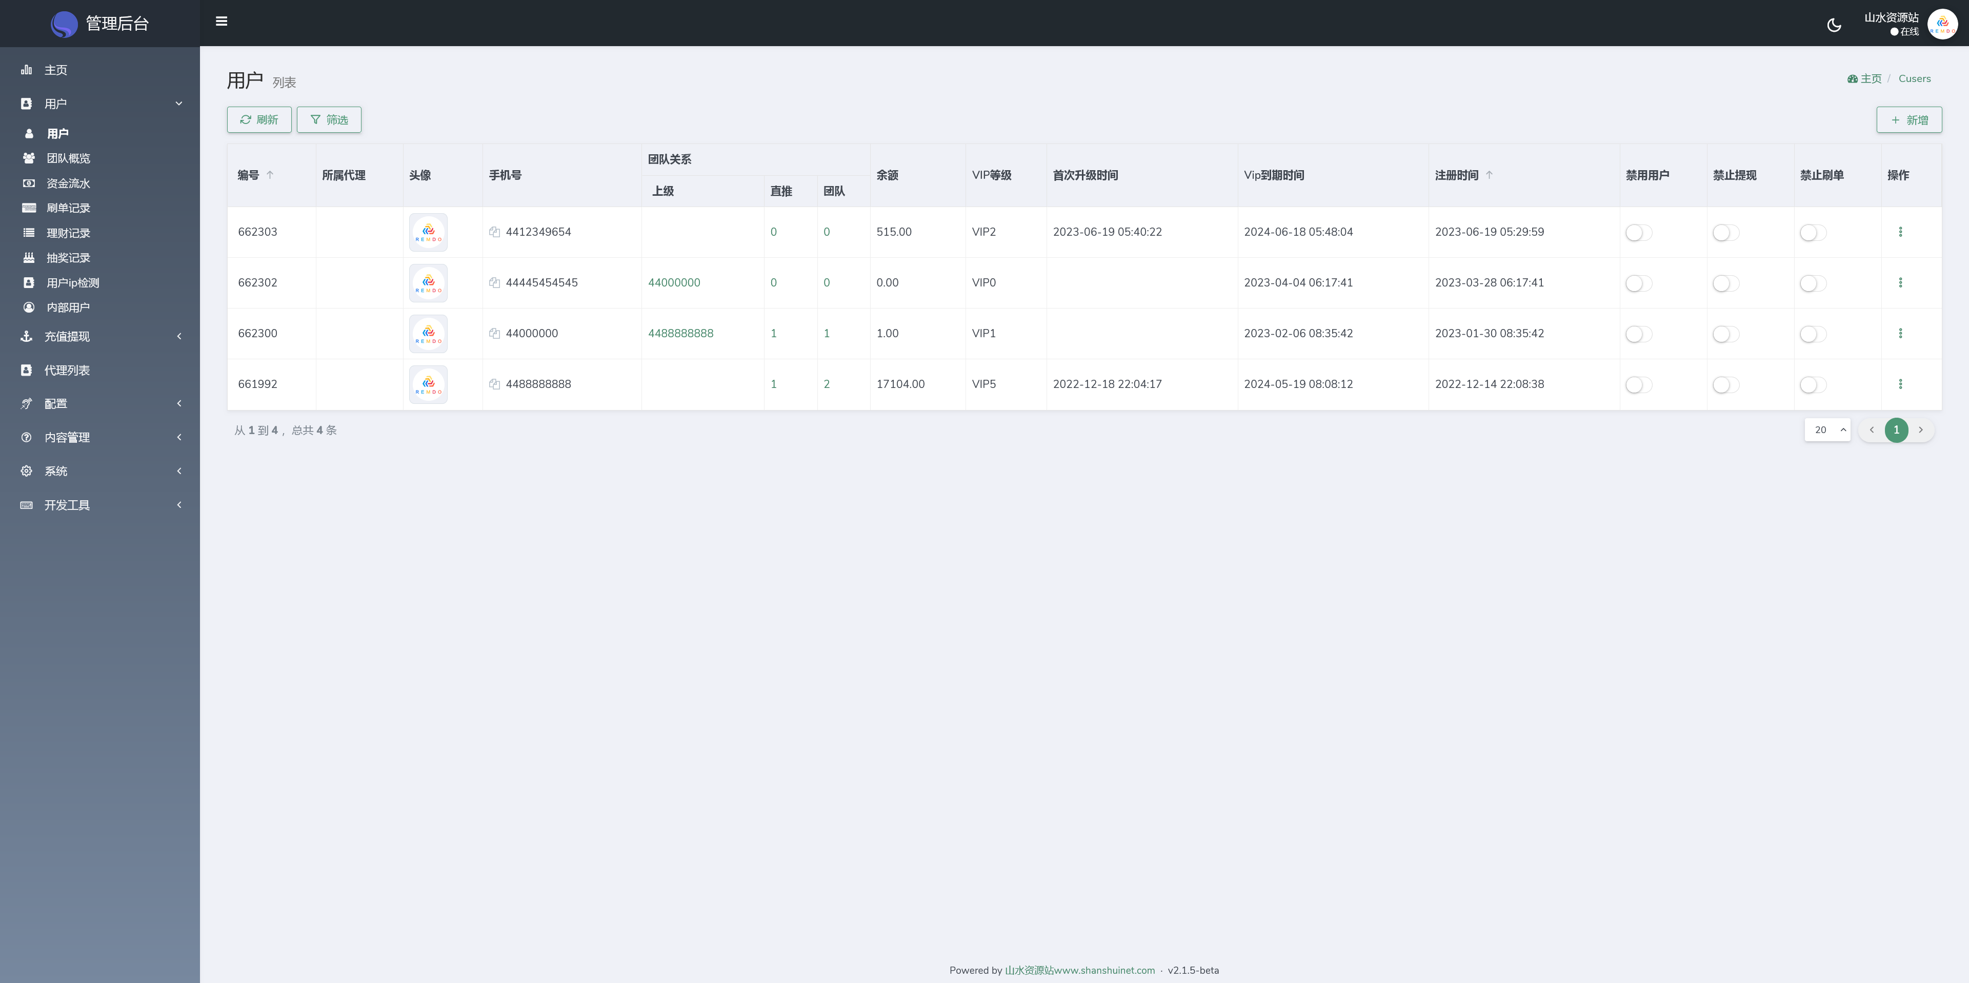
Task: Sort by 注册时间 column arrow
Action: click(x=1489, y=175)
